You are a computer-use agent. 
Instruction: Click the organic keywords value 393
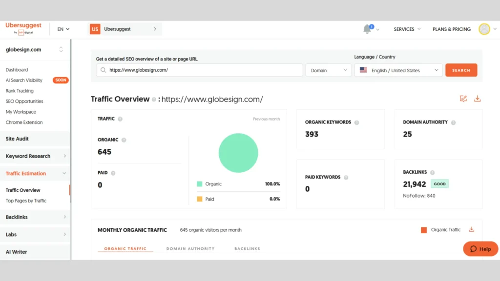click(x=312, y=134)
